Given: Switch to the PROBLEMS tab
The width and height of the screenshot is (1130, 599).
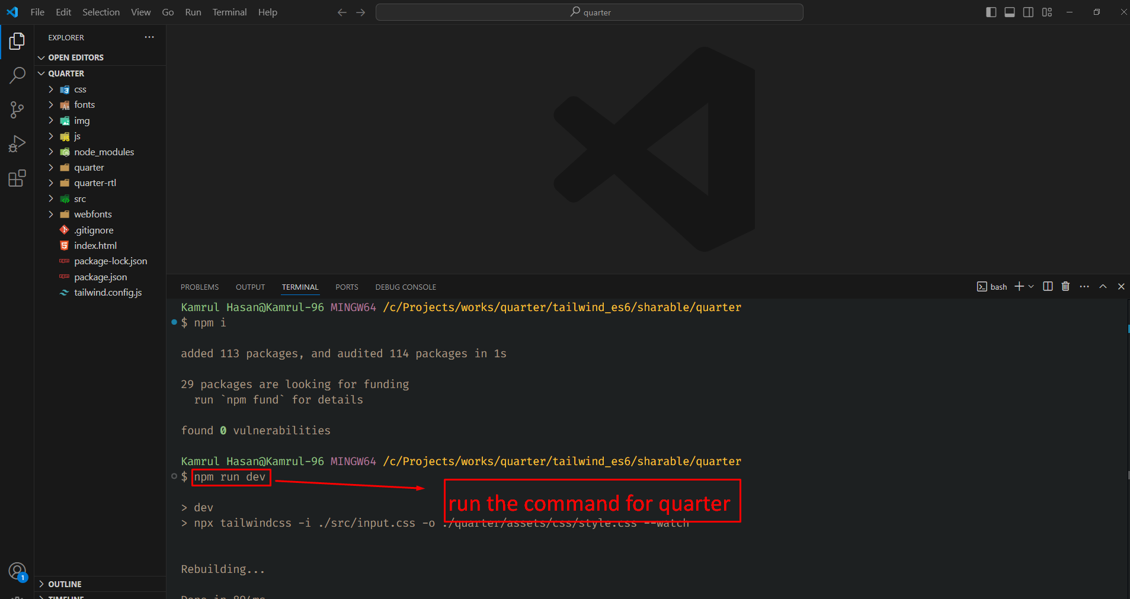Looking at the screenshot, I should point(200,287).
